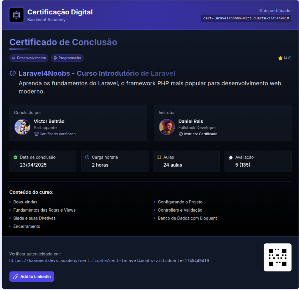
Task: Click the Instrutor card label
Action: coord(167,112)
